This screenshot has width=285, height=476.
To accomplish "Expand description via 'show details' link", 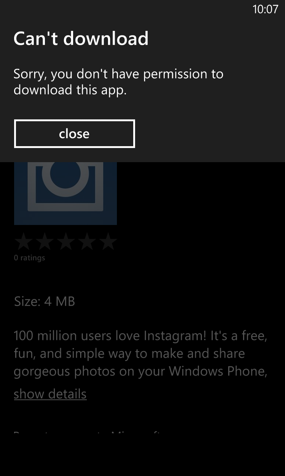I will tap(50, 394).
